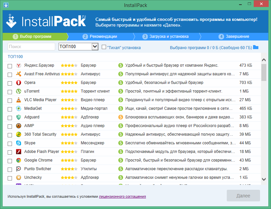Click the 360 Total Security program name
This screenshot has height=209, width=271.
point(40,134)
